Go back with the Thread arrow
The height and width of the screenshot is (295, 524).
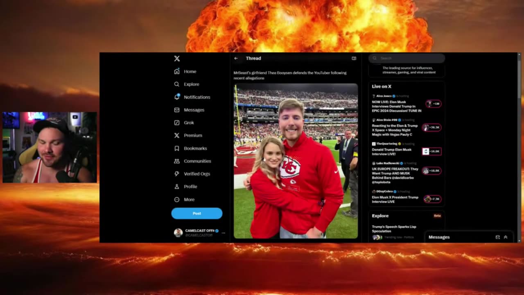(x=236, y=58)
